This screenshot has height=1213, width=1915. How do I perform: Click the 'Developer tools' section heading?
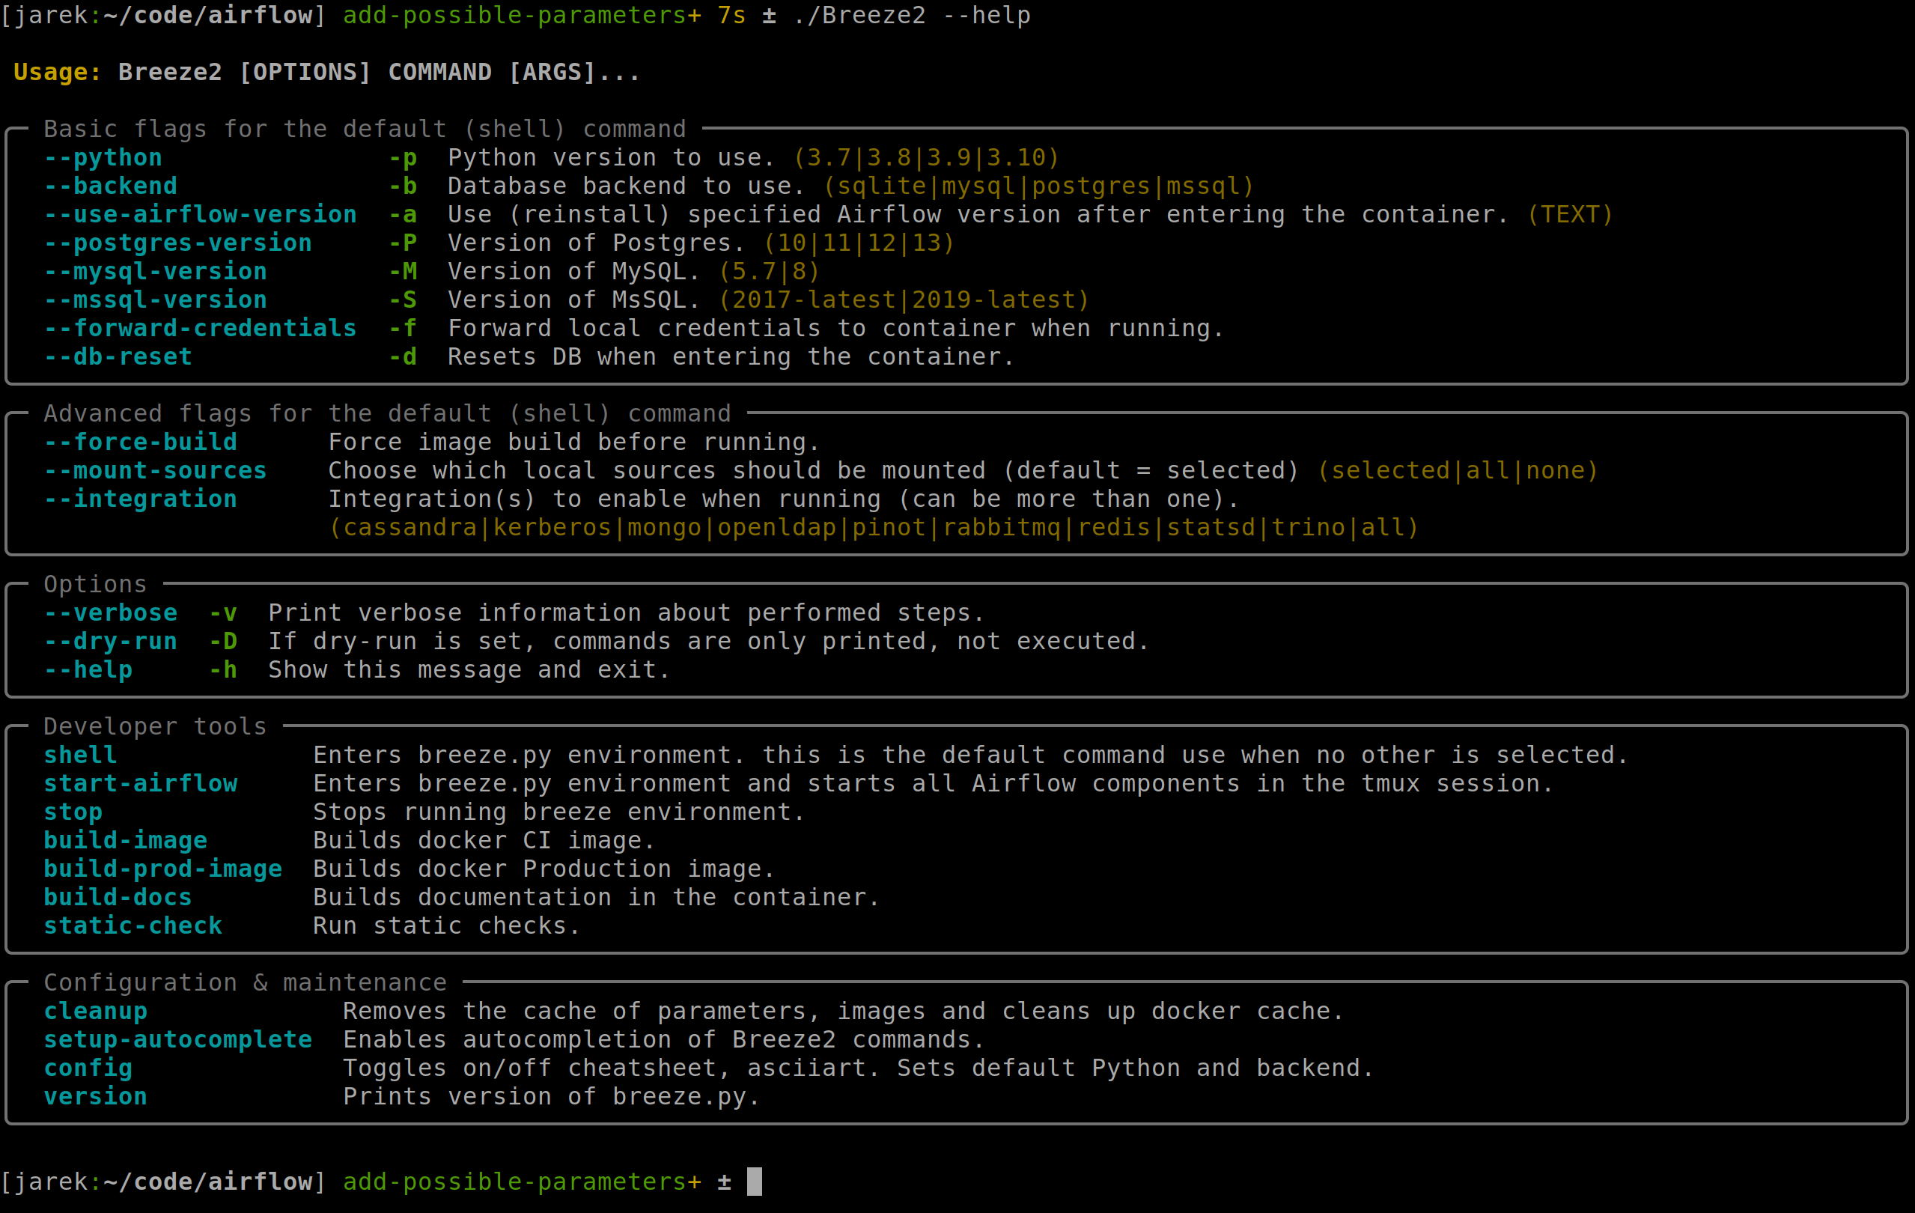(155, 727)
